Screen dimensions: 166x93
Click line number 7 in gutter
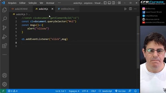click(x=16, y=39)
